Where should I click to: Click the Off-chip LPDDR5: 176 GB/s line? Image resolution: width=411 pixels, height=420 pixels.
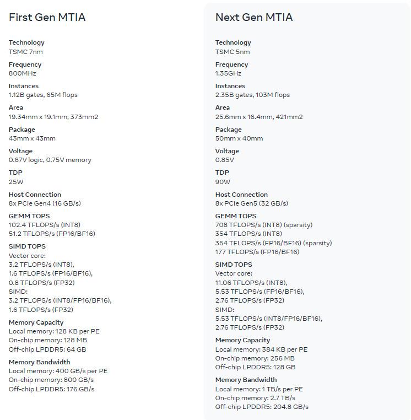[x=51, y=389]
